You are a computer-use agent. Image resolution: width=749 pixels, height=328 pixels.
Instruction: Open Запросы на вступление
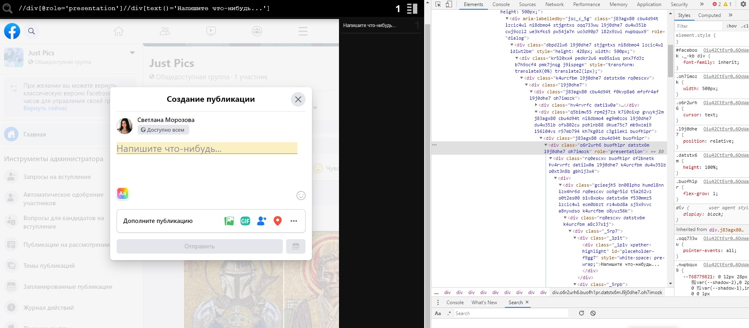click(57, 177)
